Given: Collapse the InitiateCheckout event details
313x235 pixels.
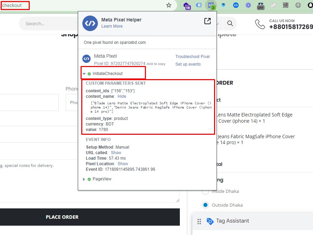Looking at the screenshot, I should tap(84, 74).
